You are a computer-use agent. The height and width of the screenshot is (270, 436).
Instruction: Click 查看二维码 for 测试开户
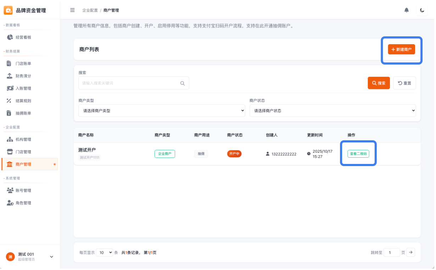[x=358, y=154]
